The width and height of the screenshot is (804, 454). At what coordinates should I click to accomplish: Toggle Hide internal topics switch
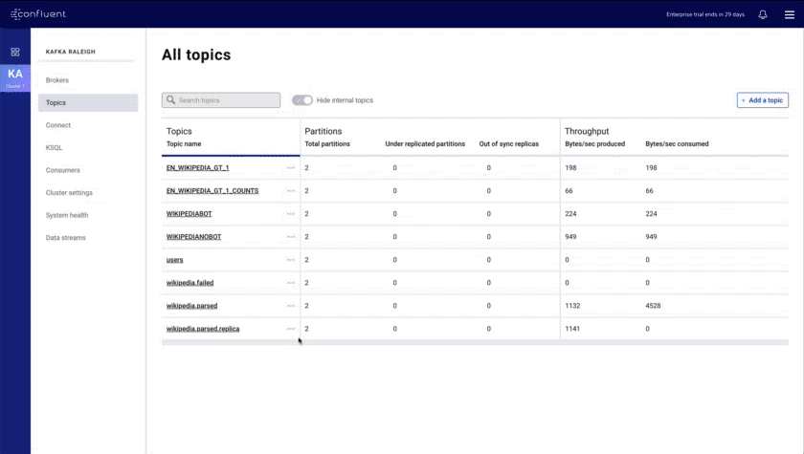pyautogui.click(x=302, y=100)
